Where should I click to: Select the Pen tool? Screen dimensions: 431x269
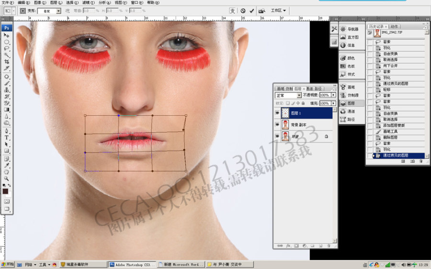coord(7,131)
